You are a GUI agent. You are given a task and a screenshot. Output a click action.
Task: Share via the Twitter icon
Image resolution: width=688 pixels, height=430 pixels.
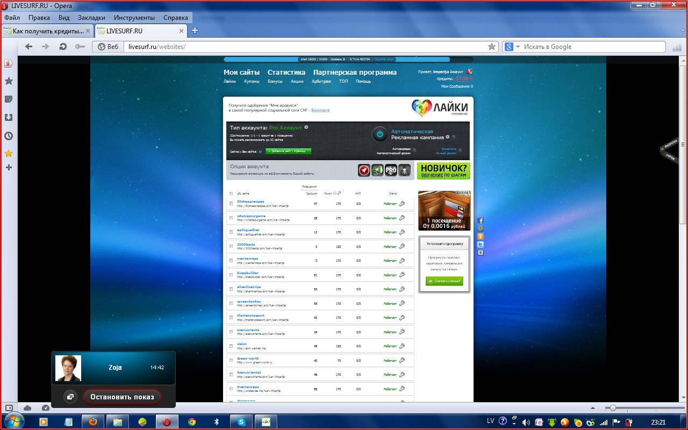[481, 244]
